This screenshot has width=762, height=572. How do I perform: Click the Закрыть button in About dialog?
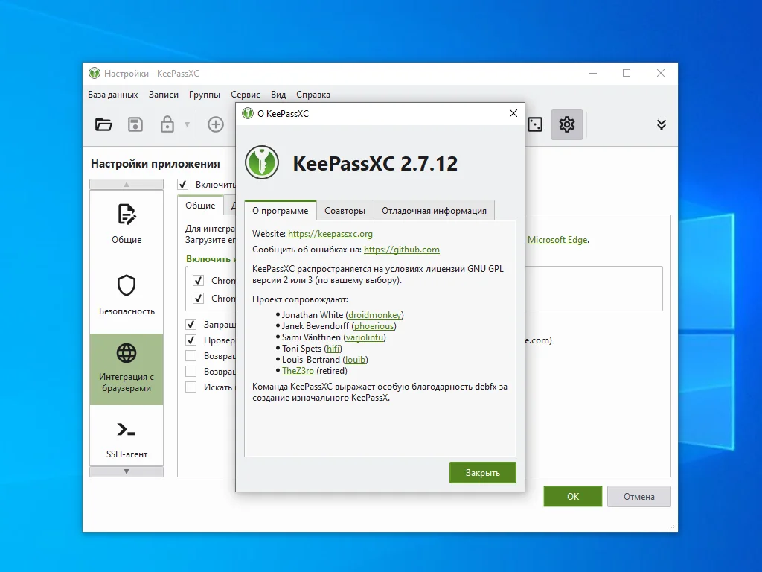coord(482,472)
